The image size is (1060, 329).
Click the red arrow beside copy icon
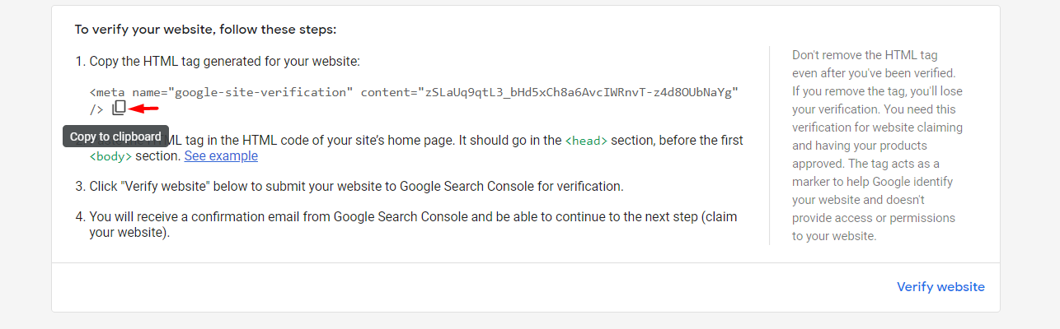pos(144,108)
